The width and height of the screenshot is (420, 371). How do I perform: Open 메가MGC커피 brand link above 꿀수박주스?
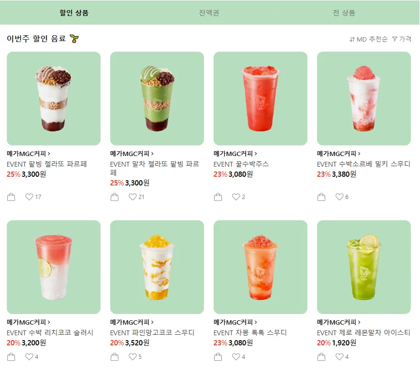click(235, 154)
